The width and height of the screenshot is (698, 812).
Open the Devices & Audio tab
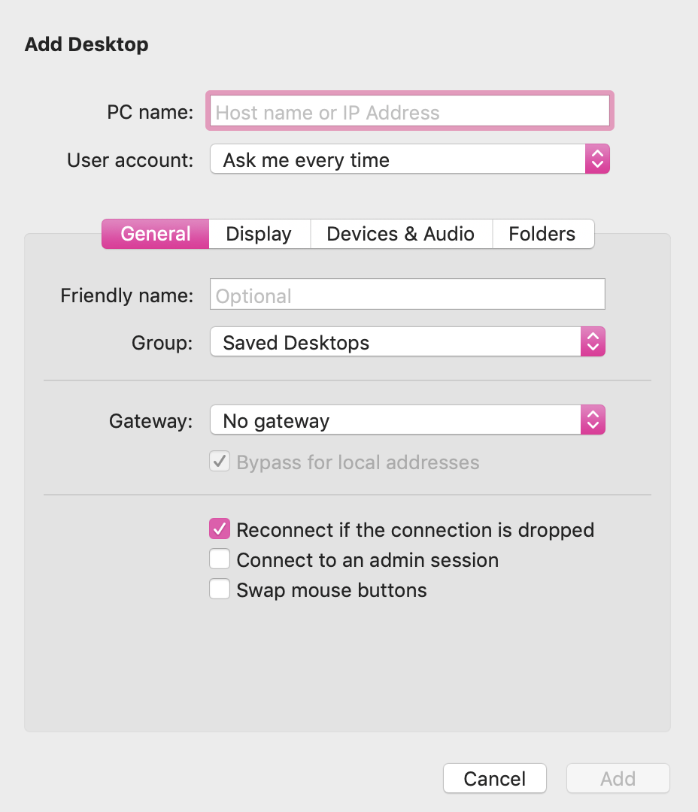(400, 234)
